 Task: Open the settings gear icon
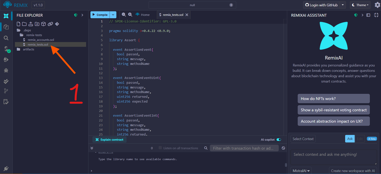pyautogui.click(x=377, y=5)
